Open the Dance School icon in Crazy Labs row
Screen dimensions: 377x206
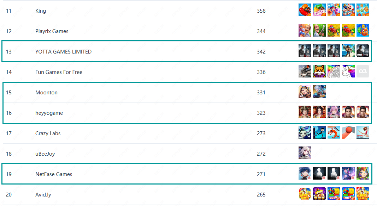[x=363, y=132]
